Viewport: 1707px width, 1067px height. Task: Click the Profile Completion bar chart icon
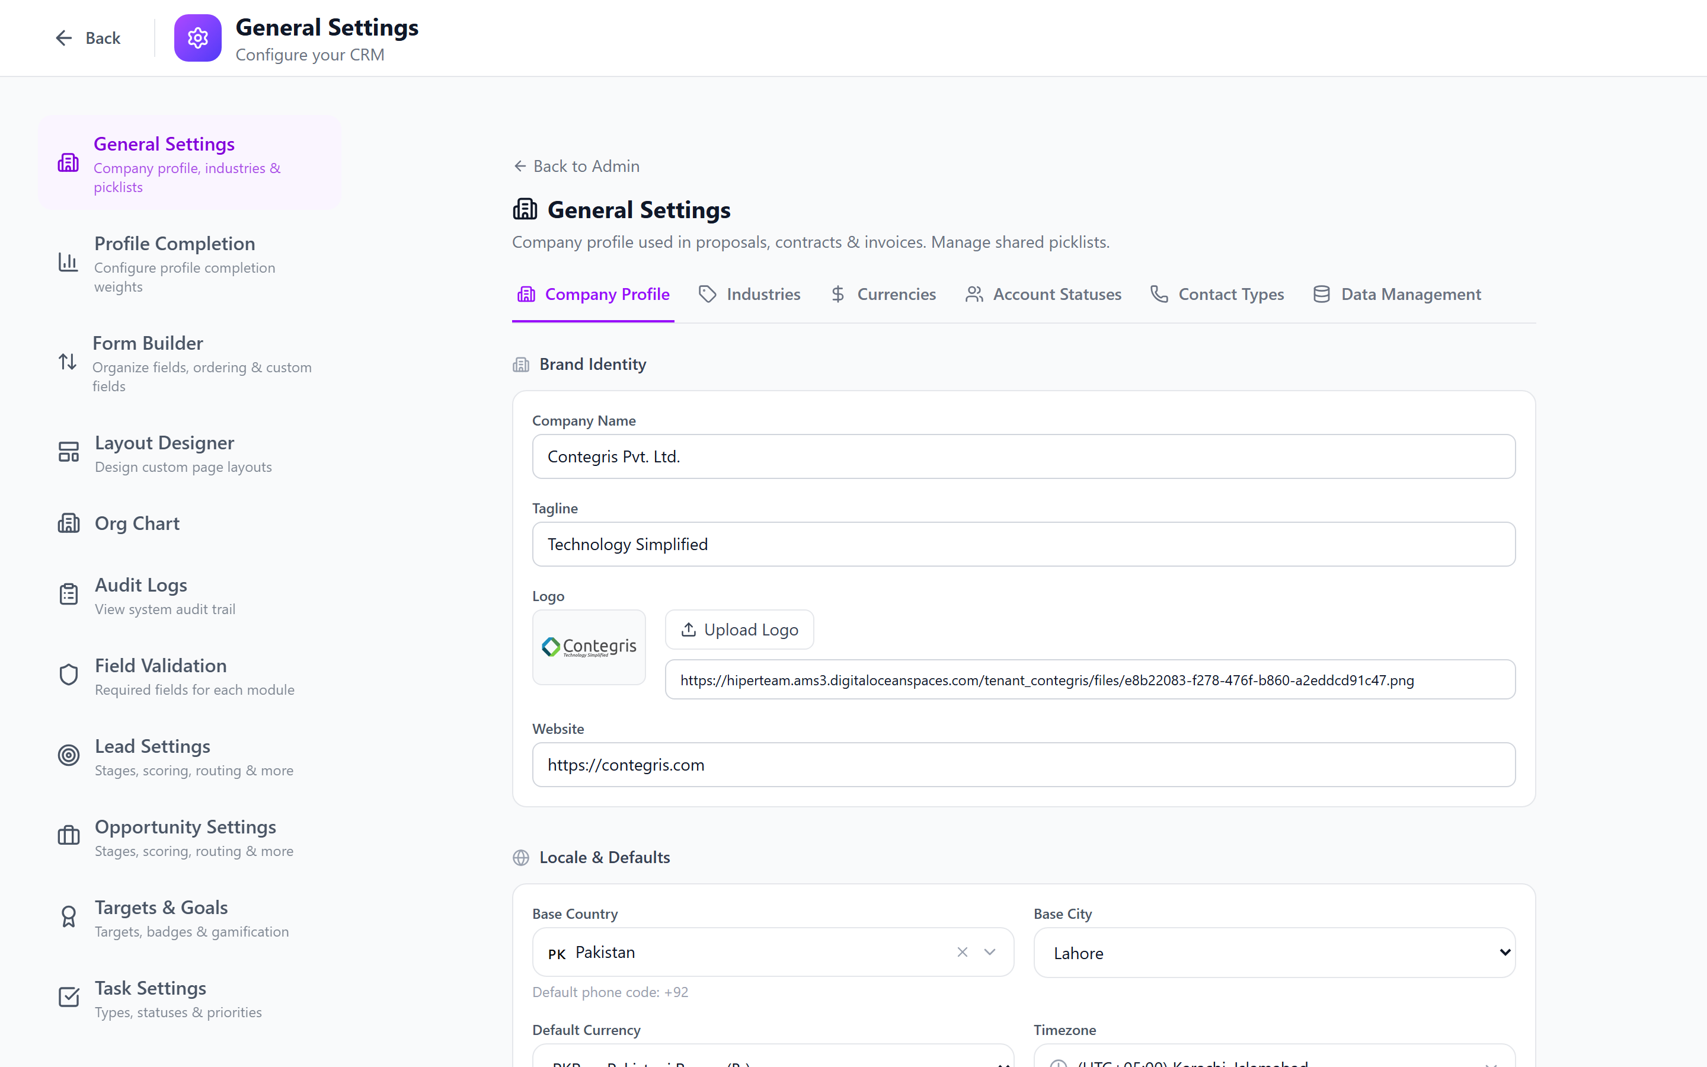click(68, 263)
